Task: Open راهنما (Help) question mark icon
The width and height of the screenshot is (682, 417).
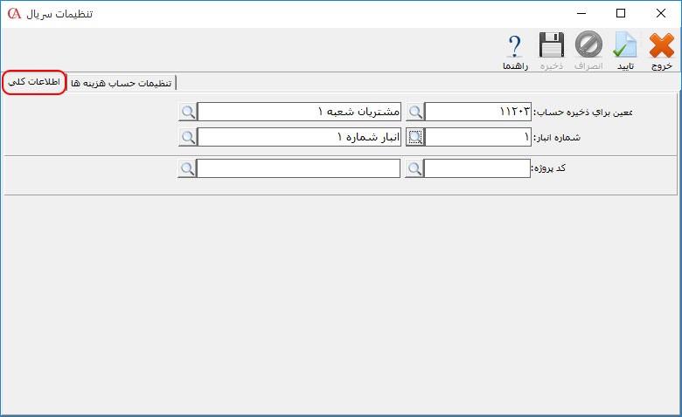Action: [513, 50]
